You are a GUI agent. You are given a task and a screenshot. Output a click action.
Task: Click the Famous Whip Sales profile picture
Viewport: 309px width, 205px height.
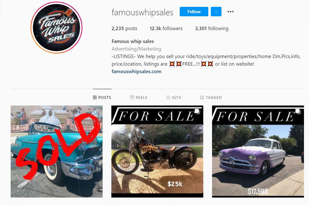coord(56,27)
